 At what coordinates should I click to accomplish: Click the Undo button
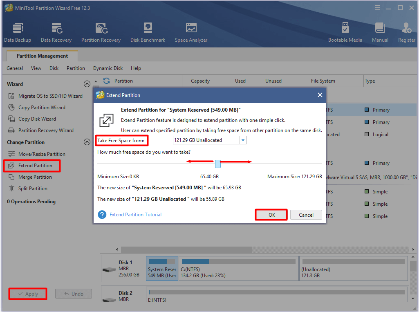(x=74, y=294)
